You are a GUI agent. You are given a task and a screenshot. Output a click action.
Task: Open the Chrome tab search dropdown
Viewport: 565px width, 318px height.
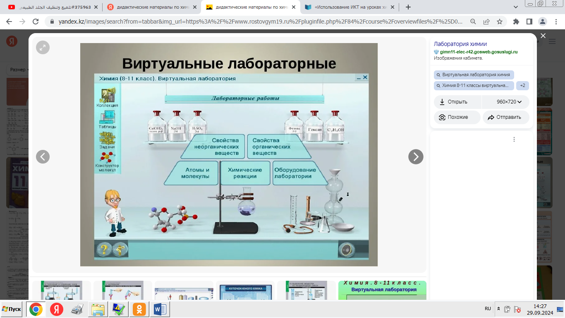coord(516,7)
